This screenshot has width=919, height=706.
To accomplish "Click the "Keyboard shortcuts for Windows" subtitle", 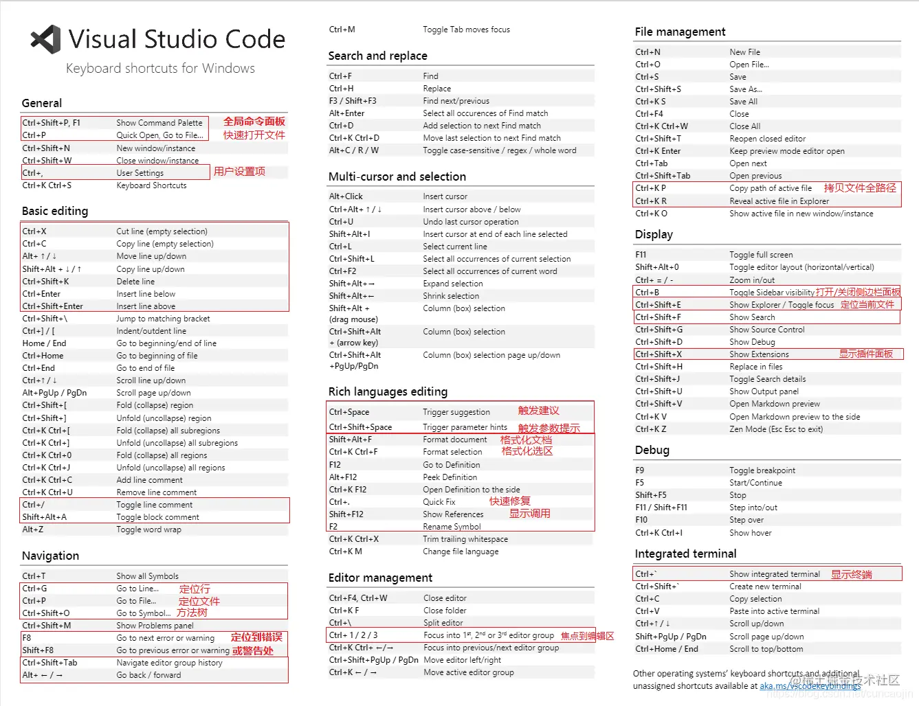I will pyautogui.click(x=160, y=68).
